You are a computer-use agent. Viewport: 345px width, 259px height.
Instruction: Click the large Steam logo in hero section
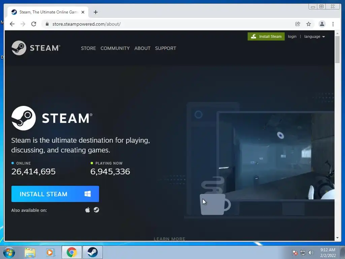52,118
